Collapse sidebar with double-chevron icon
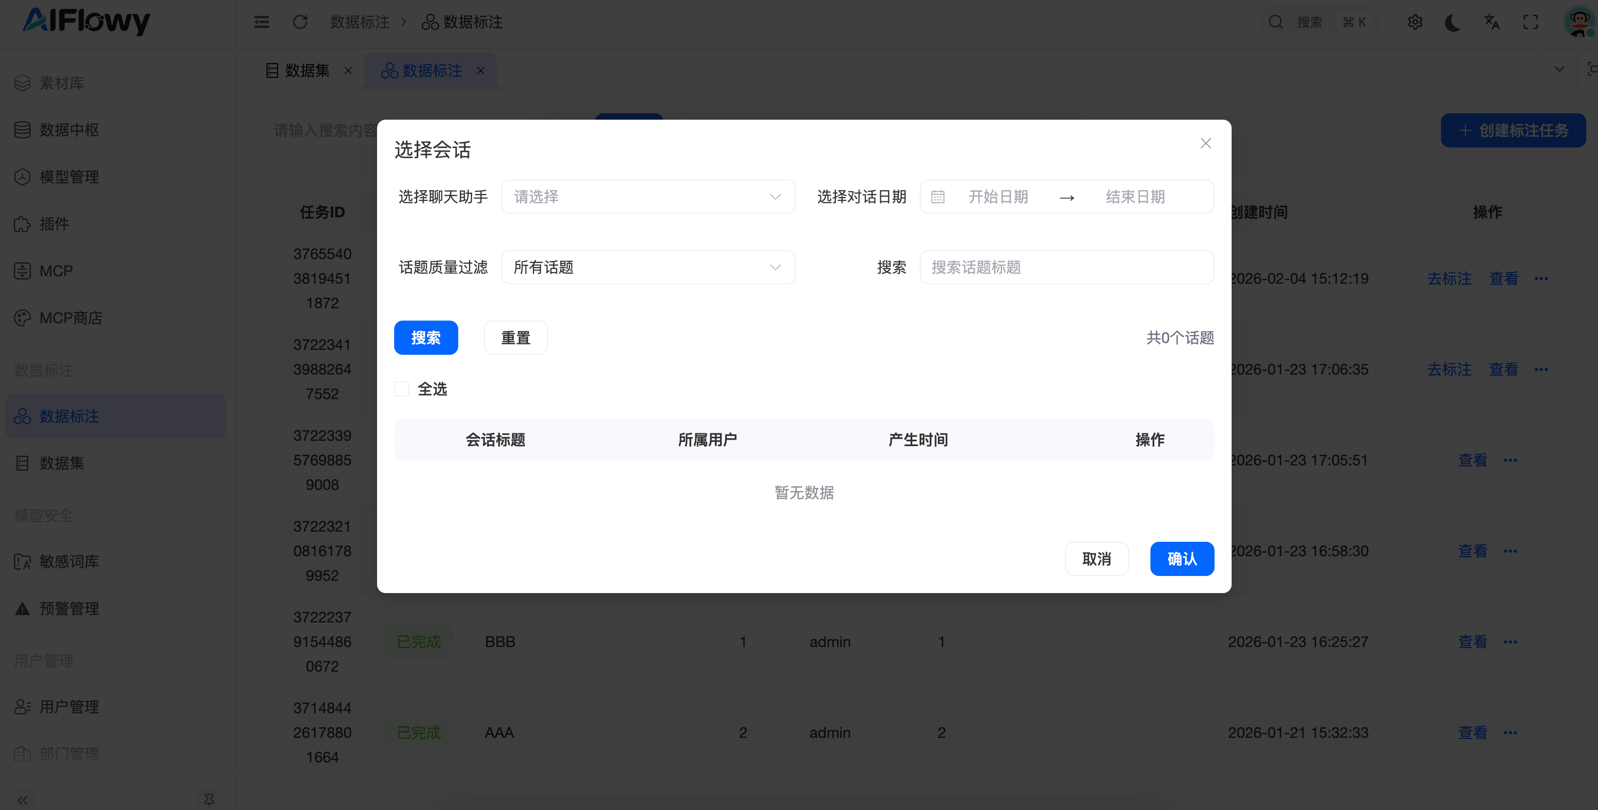The height and width of the screenshot is (810, 1598). point(23,799)
